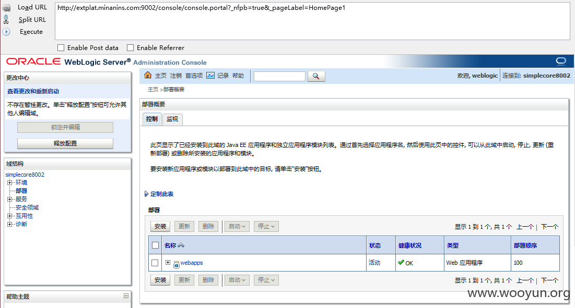
Task: Click upper 上一个 pagination link
Action: point(525,227)
